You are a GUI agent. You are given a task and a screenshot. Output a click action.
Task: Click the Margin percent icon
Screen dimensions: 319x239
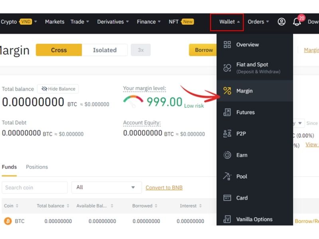point(227,91)
